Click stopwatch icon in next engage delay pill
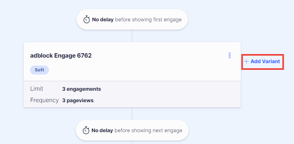Viewport: 294px width, 144px height. coord(86,130)
